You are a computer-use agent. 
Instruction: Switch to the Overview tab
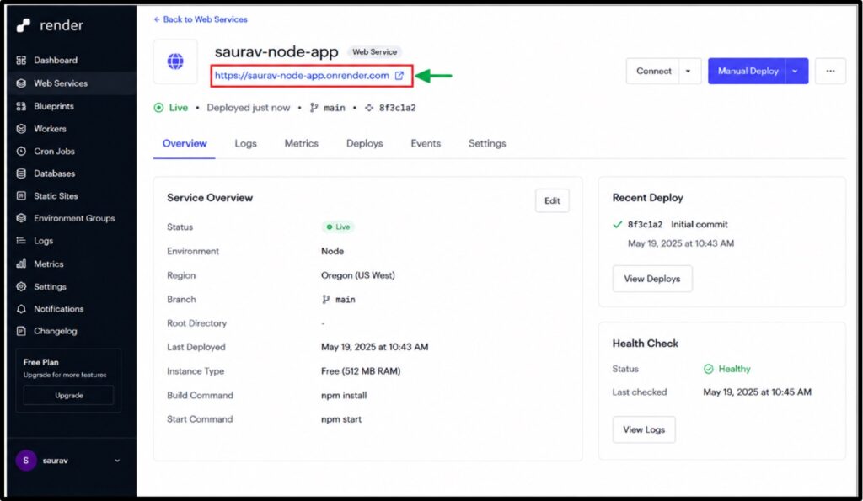pos(185,143)
